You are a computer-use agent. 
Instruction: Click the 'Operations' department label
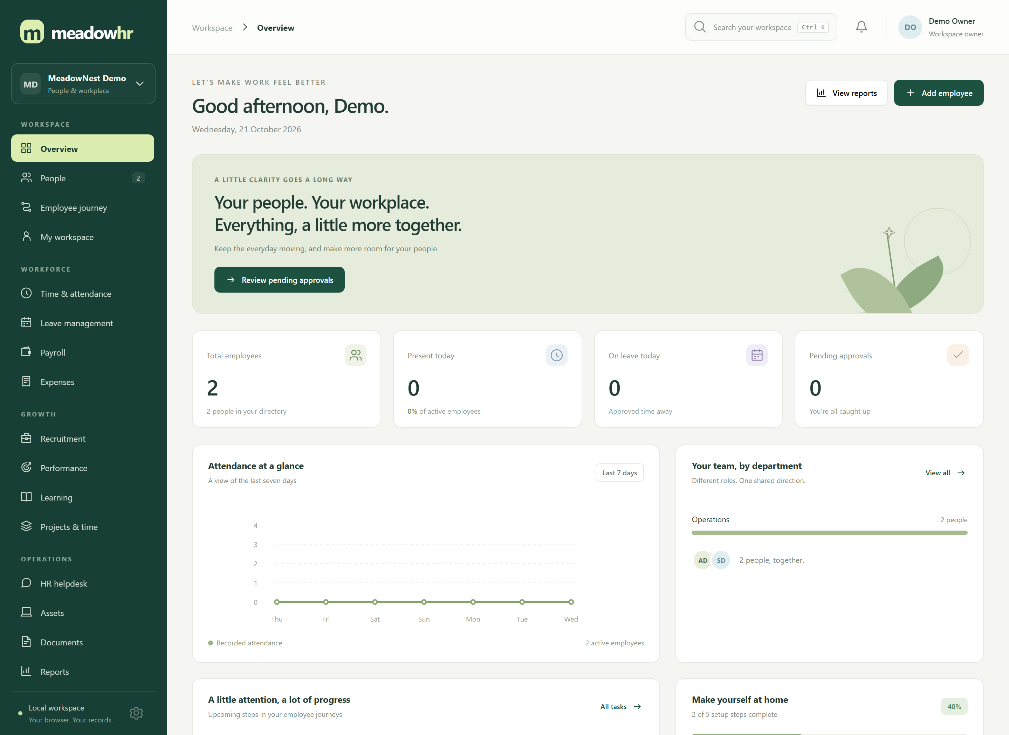[x=710, y=519]
